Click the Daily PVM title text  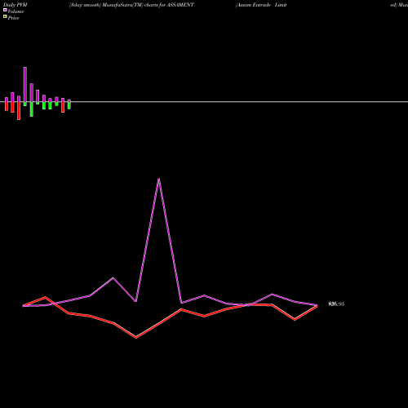[16, 5]
